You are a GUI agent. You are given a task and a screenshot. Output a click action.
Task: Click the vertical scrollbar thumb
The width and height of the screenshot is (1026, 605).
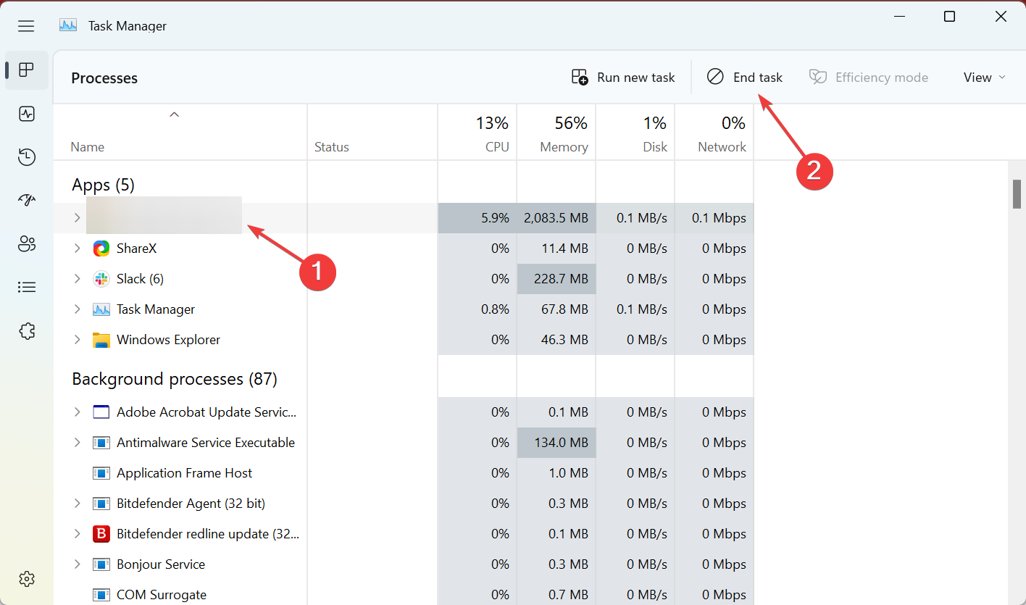click(x=1017, y=194)
